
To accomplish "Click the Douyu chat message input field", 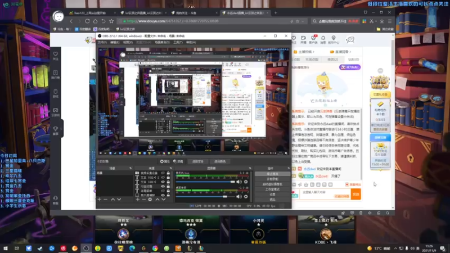I will [x=325, y=194].
